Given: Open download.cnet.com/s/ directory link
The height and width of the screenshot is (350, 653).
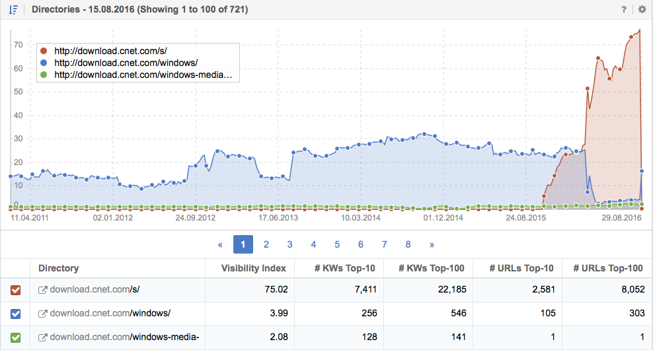Looking at the screenshot, I should coord(95,290).
